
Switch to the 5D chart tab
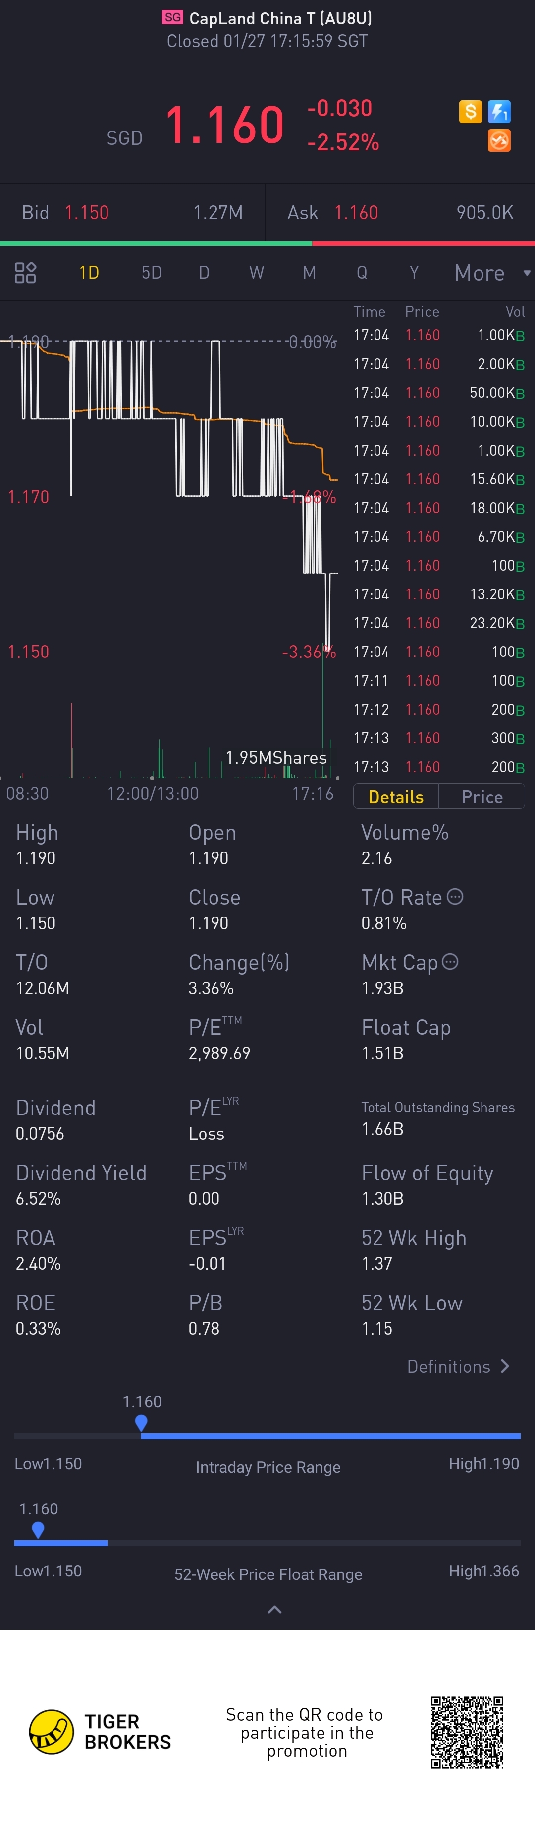152,273
